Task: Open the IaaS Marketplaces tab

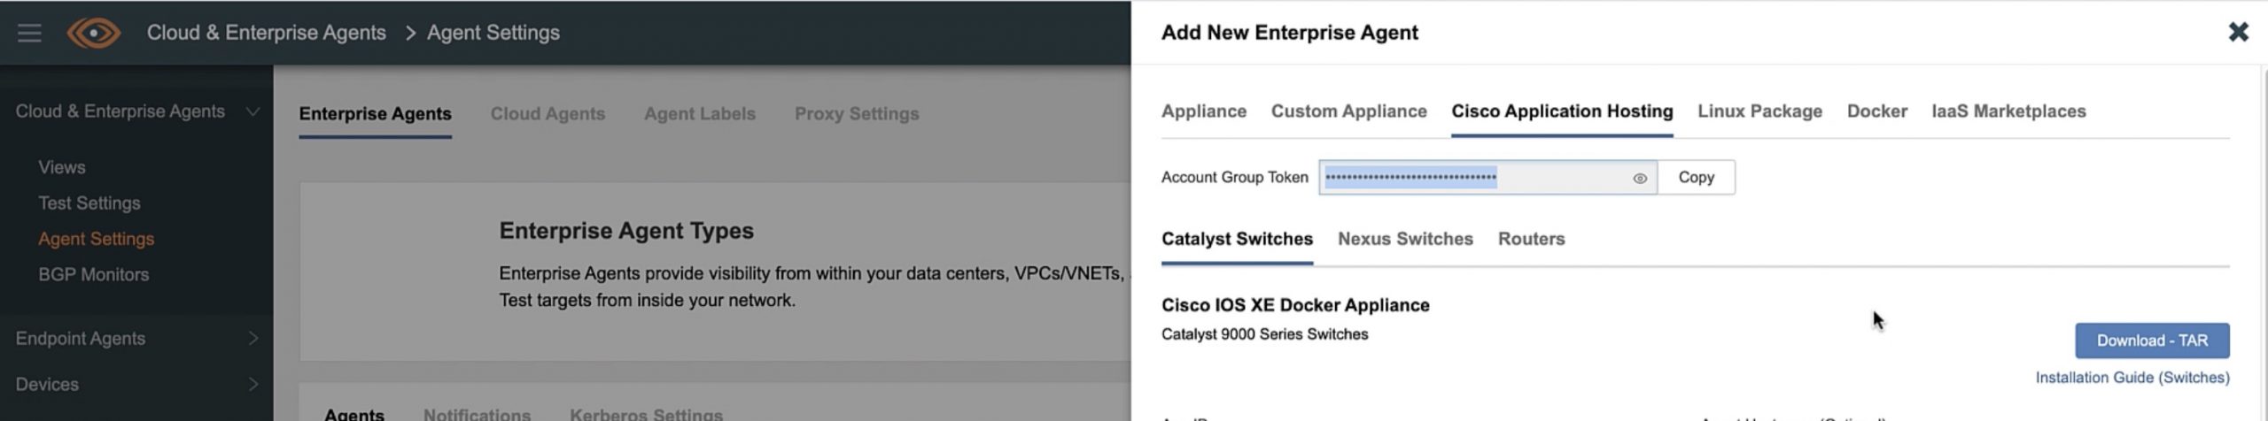Action: pyautogui.click(x=2008, y=111)
